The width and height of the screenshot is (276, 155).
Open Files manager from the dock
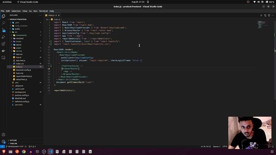pyautogui.click(x=10, y=152)
